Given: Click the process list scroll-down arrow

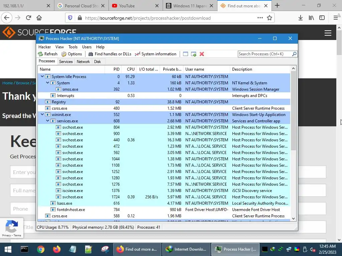Looking at the screenshot, I should pos(293,219).
